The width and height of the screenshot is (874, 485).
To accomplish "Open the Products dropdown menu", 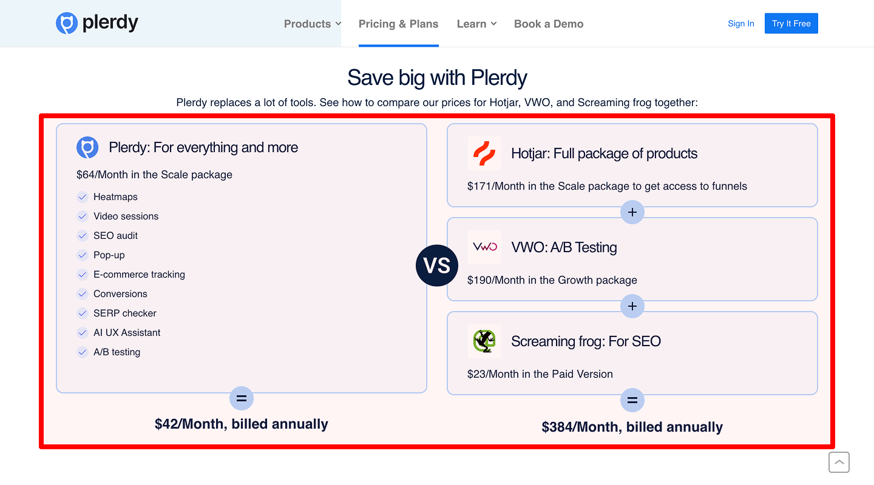I will click(x=307, y=24).
